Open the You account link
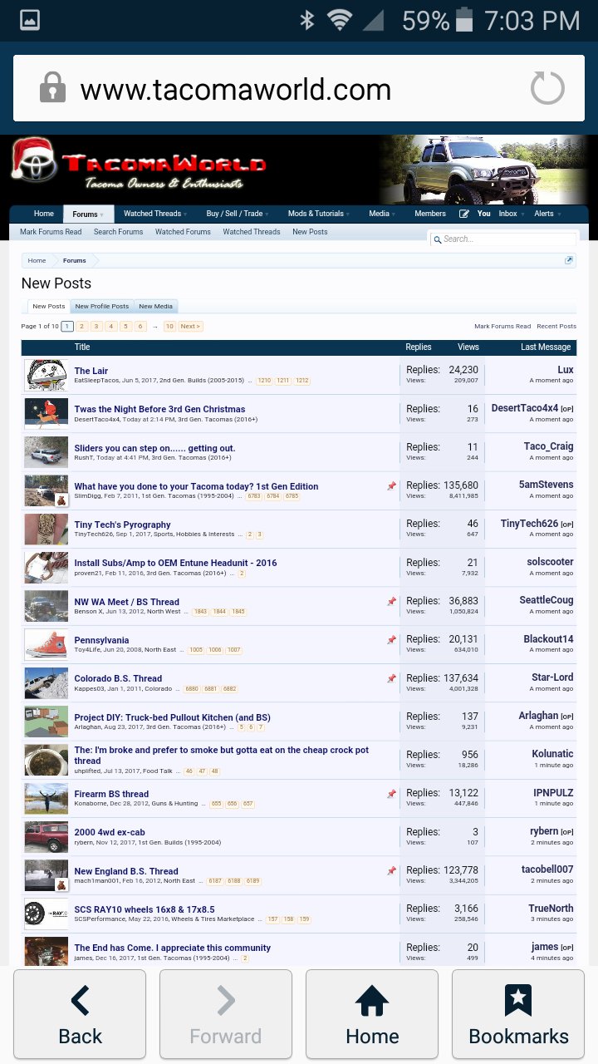 pyautogui.click(x=484, y=214)
